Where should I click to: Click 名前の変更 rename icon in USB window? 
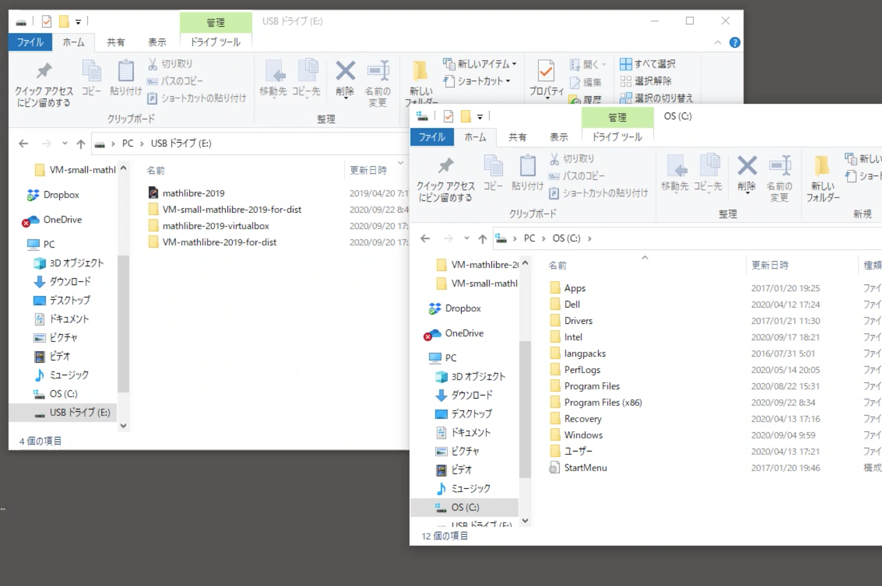pos(377,84)
